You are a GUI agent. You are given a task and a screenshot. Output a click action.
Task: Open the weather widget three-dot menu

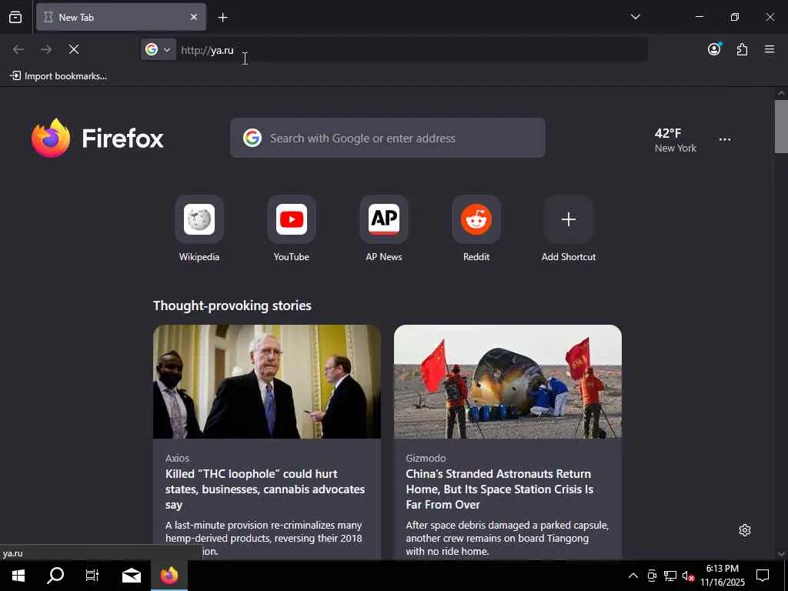(x=725, y=140)
